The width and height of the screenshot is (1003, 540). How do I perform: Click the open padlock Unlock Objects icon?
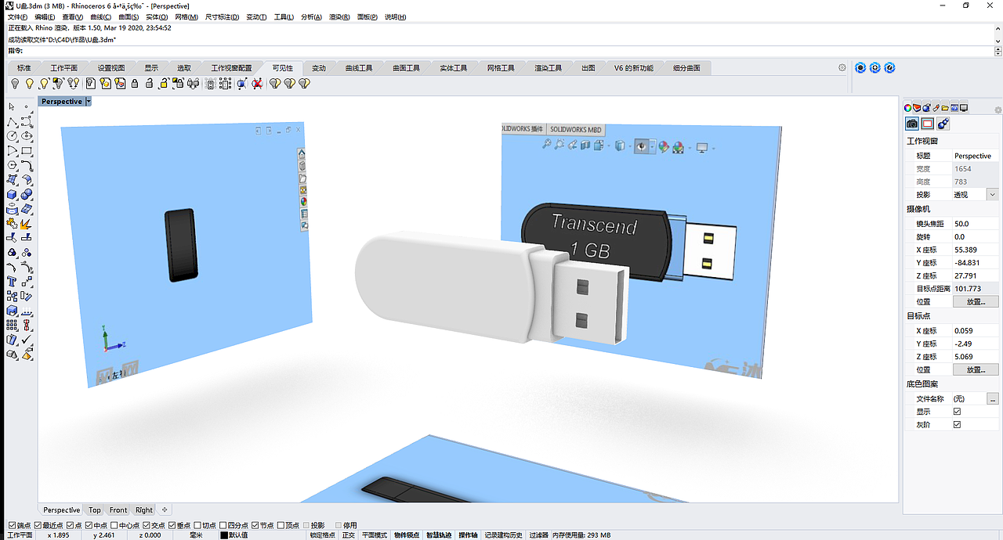149,83
